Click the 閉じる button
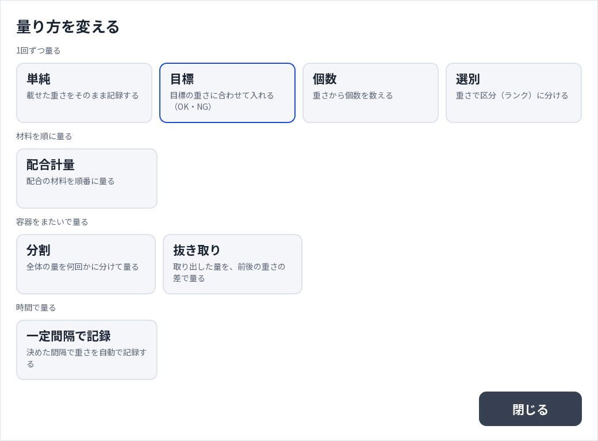The image size is (598, 441). (x=530, y=409)
